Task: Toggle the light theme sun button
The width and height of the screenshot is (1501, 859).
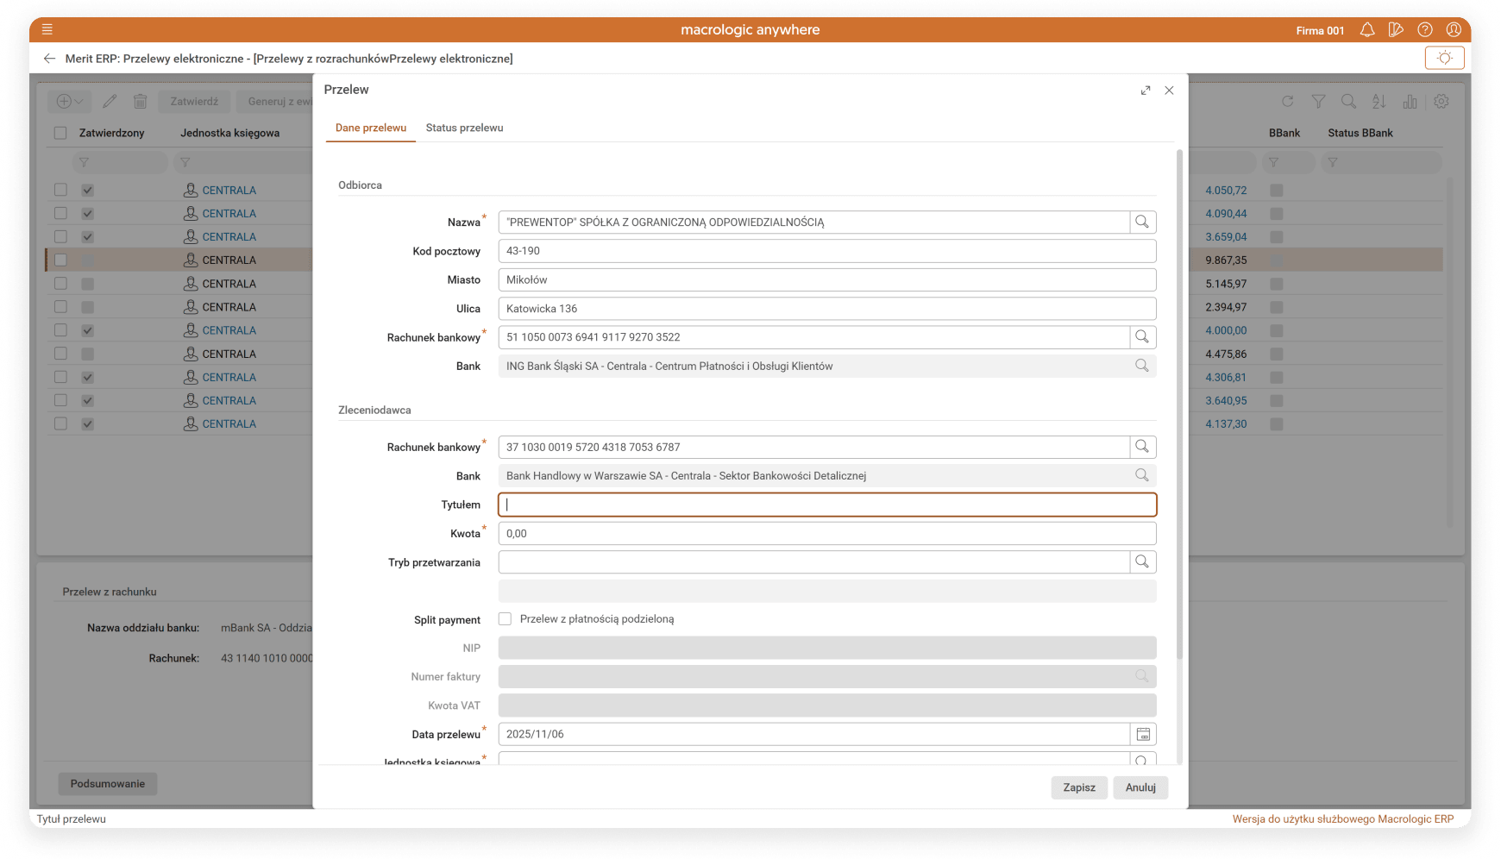Action: pyautogui.click(x=1444, y=58)
